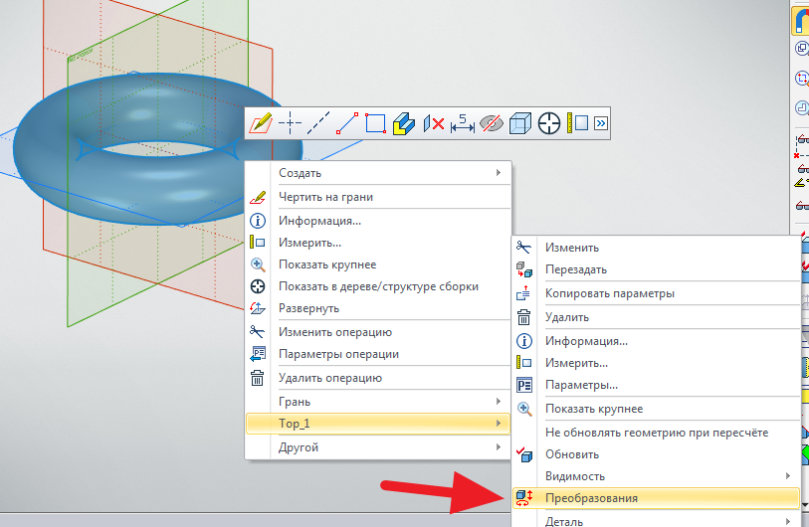Toggle Не обновлять геометрию при пересчёте
Screen dimensions: 809x527
[x=657, y=433]
